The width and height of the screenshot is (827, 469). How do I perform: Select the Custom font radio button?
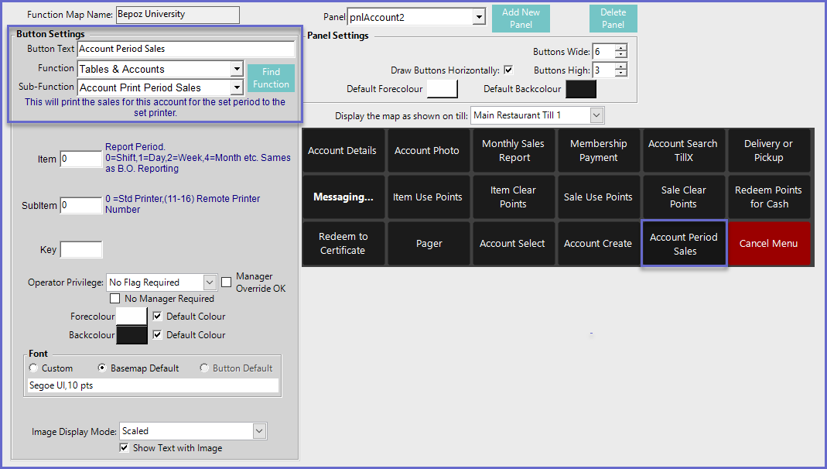[x=33, y=368]
